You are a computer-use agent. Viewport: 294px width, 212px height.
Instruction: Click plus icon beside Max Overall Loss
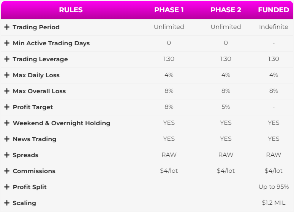(x=7, y=91)
